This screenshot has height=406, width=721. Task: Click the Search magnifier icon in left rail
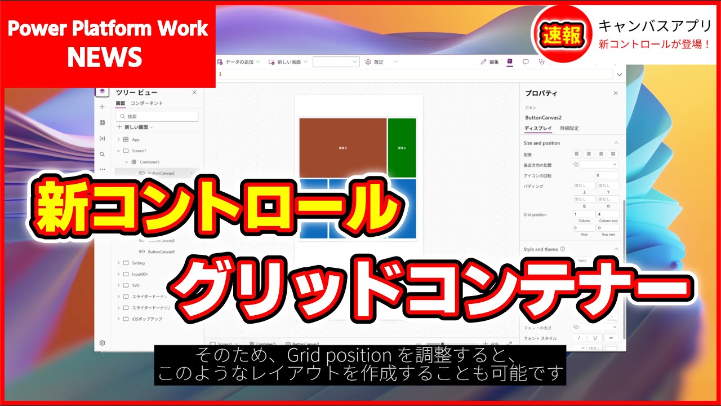[x=102, y=154]
